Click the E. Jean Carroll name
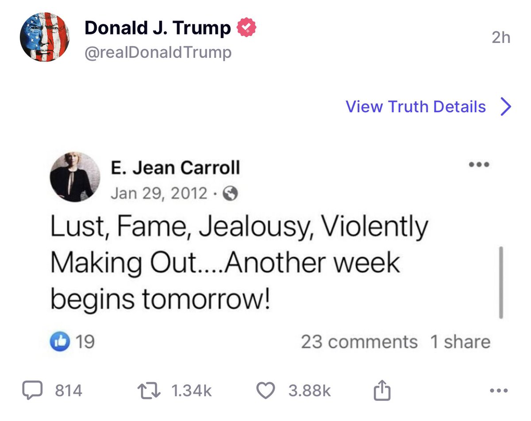The height and width of the screenshot is (421, 531). point(175,168)
